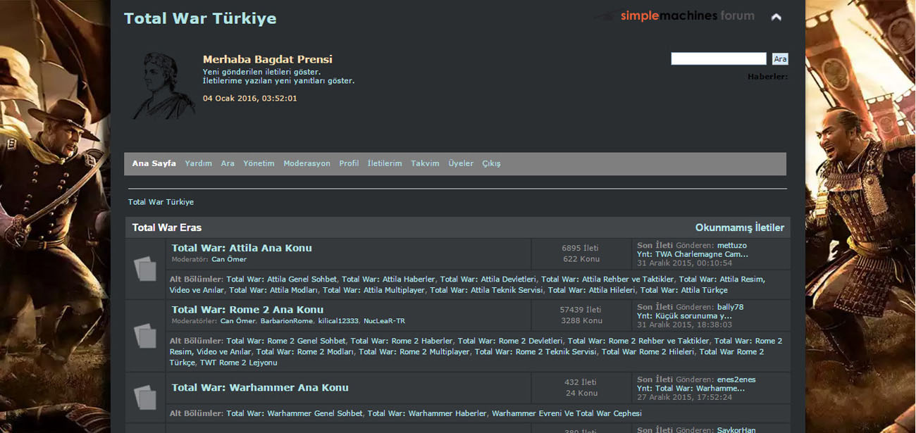The width and height of the screenshot is (916, 433).
Task: Open the Total War Türkiye breadcrumb link
Action: pyautogui.click(x=161, y=202)
